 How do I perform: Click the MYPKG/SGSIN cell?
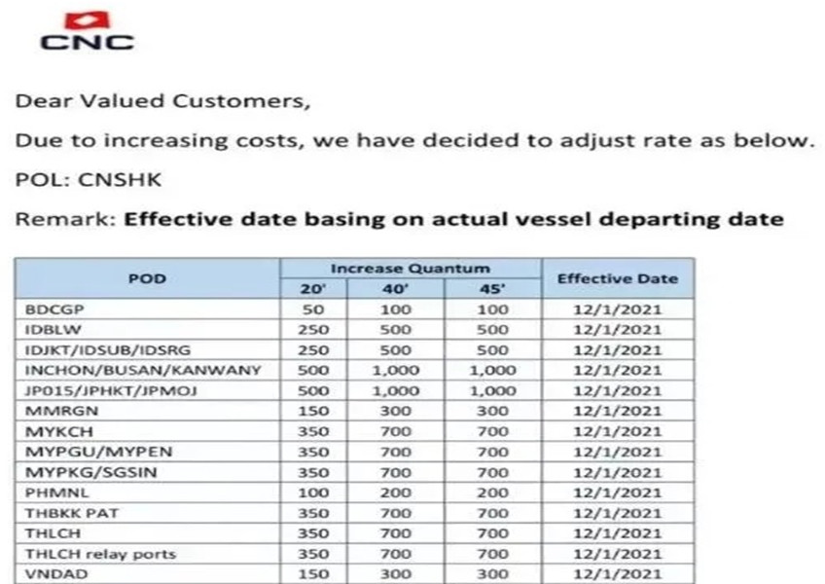pyautogui.click(x=79, y=472)
